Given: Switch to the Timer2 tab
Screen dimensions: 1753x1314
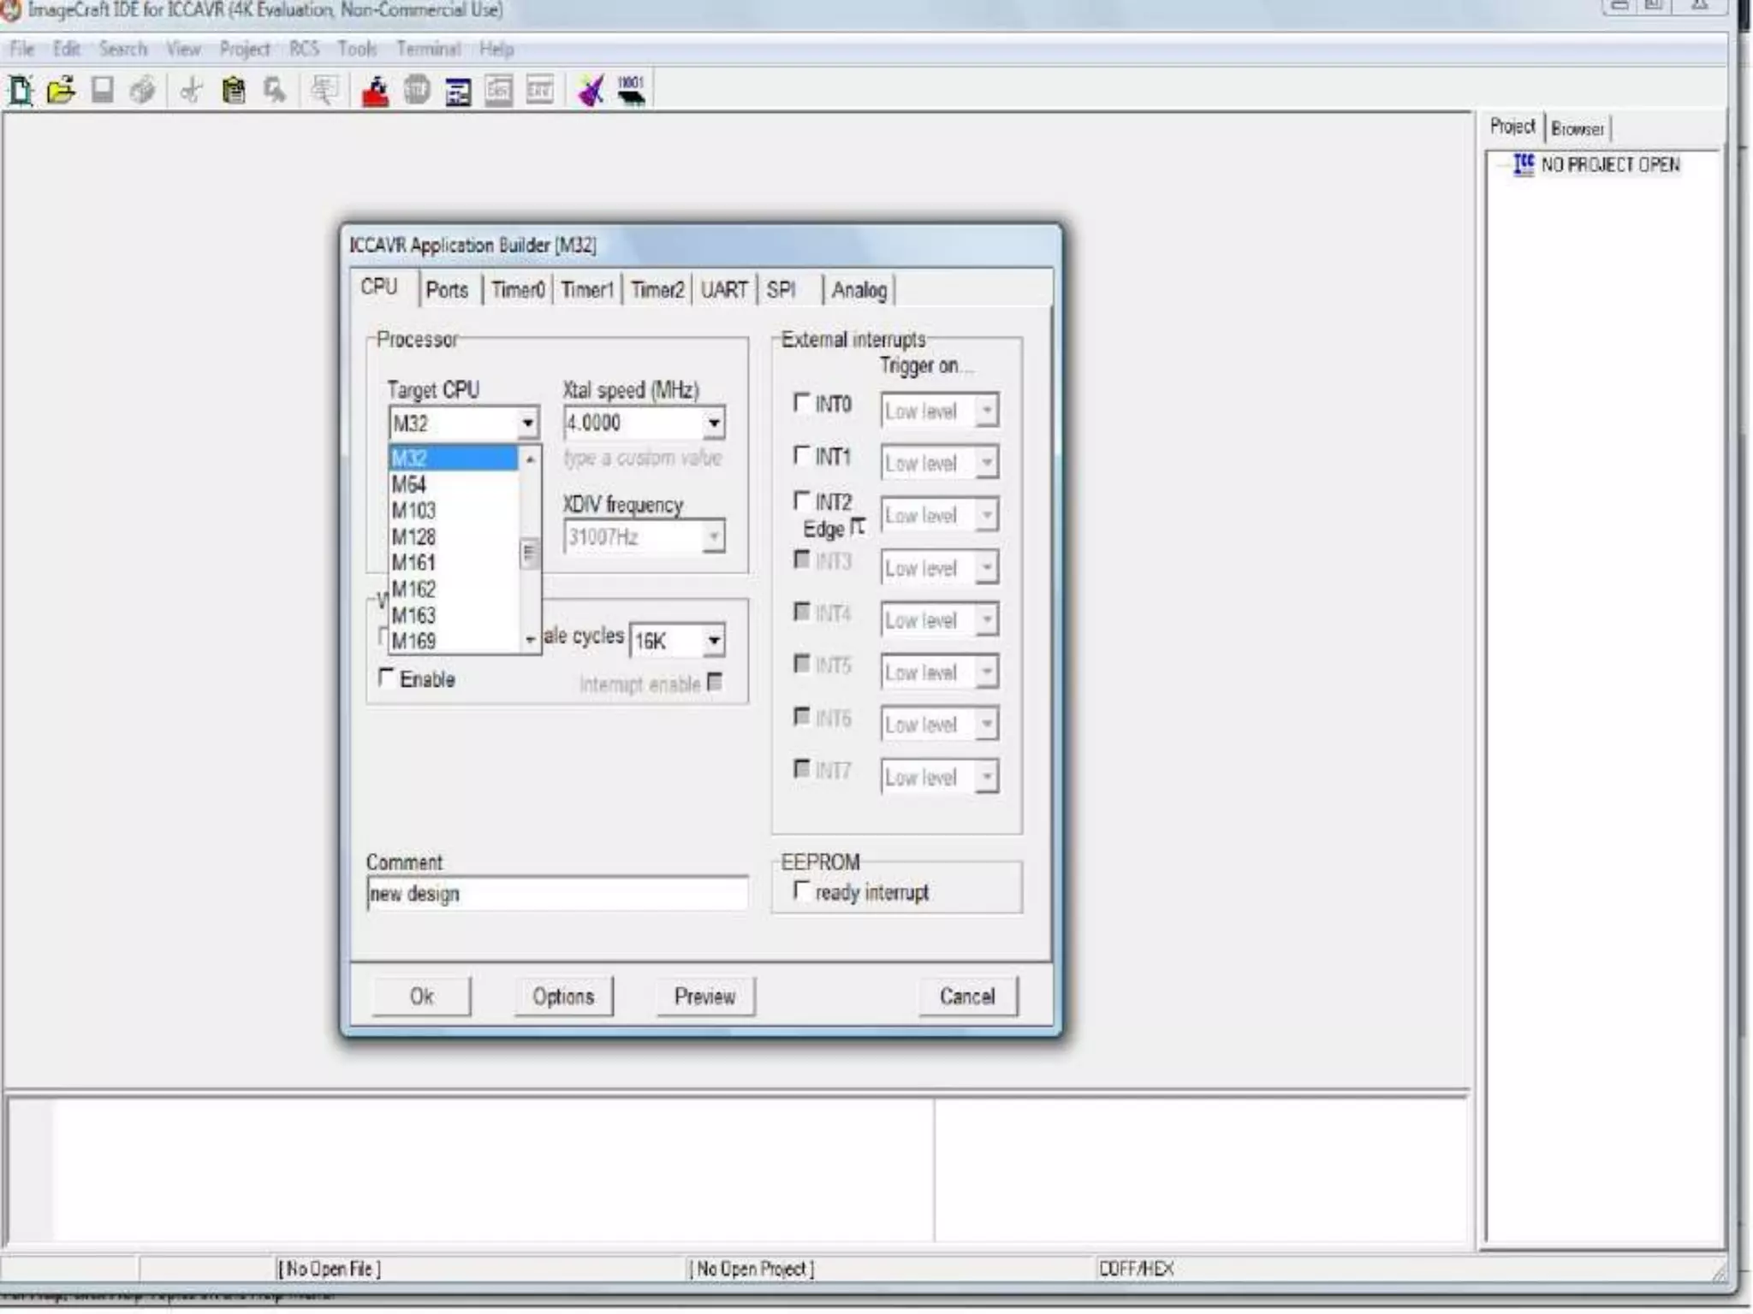Looking at the screenshot, I should [x=657, y=290].
